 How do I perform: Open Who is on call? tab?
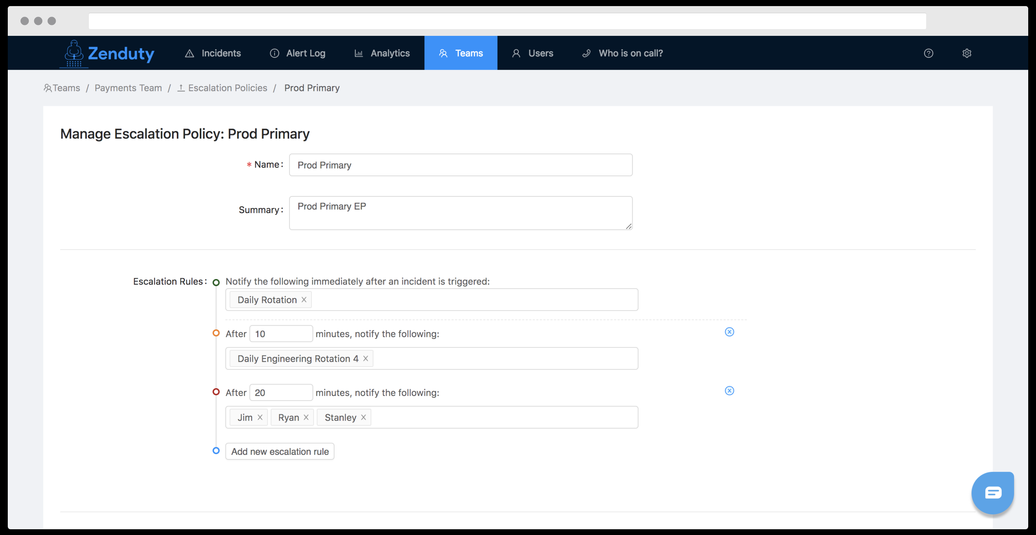(x=622, y=53)
